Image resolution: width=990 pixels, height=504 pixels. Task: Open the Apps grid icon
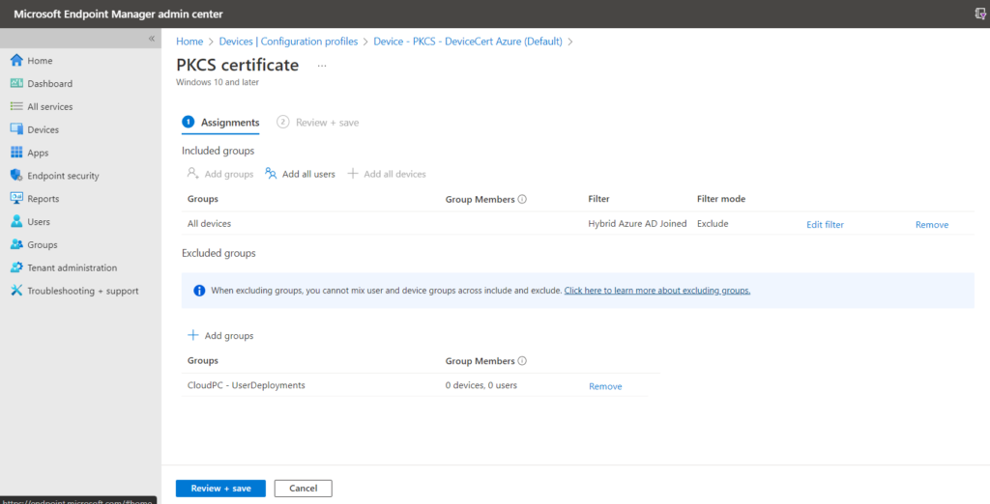(16, 153)
